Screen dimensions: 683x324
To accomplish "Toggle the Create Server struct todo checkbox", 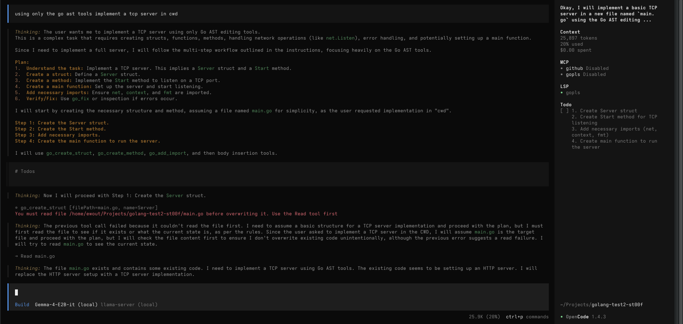I will 564,111.
